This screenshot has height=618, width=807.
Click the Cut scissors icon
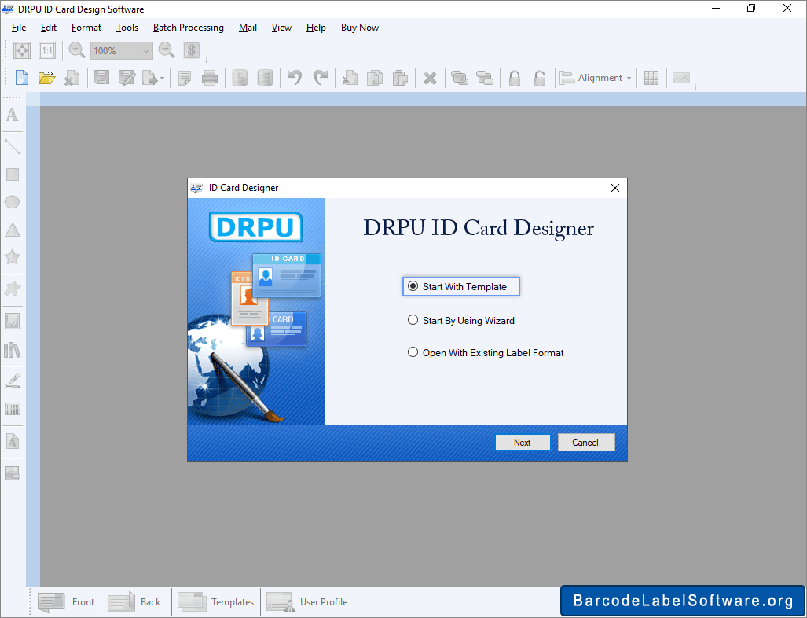[x=350, y=78]
